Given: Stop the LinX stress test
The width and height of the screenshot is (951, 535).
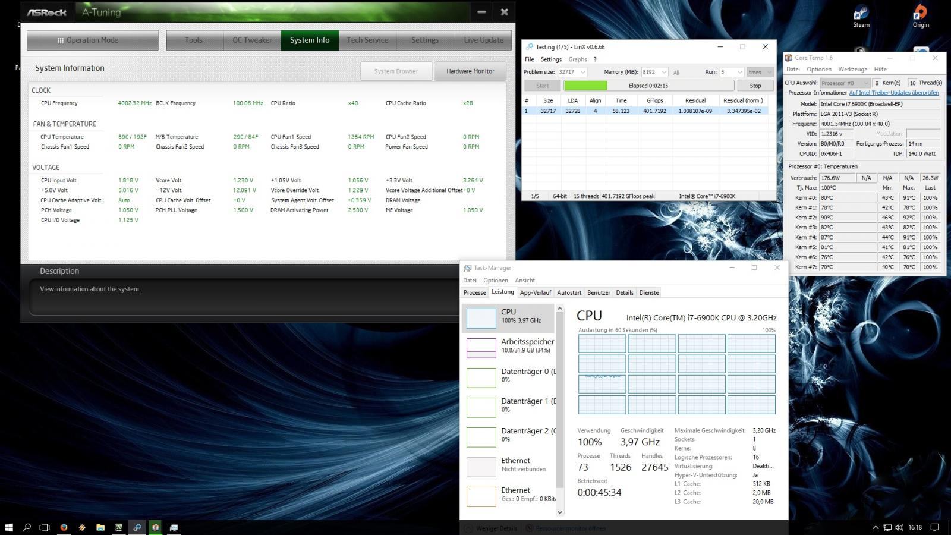Looking at the screenshot, I should [x=755, y=86].
